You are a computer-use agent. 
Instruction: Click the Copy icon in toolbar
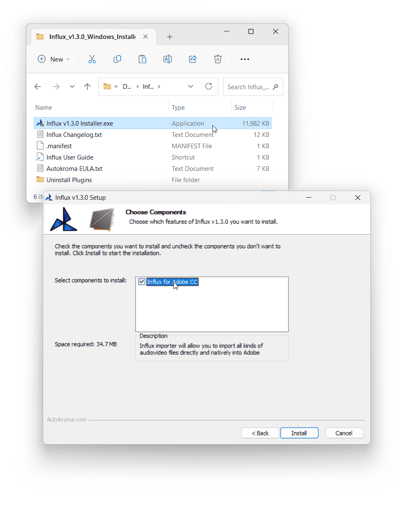117,59
